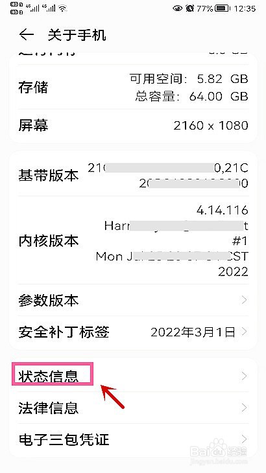The height and width of the screenshot is (473, 266).
Task: Tap the battery icon in status bar
Action: [223, 8]
